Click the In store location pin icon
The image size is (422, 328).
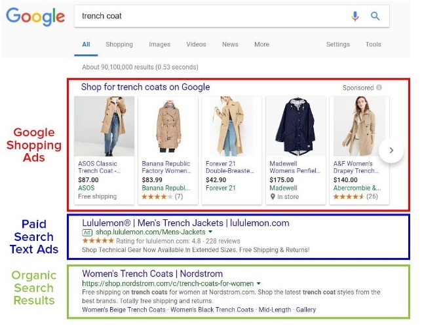click(273, 197)
